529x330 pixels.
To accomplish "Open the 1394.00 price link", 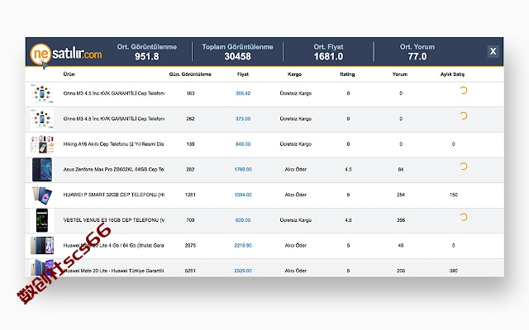I will point(243,195).
